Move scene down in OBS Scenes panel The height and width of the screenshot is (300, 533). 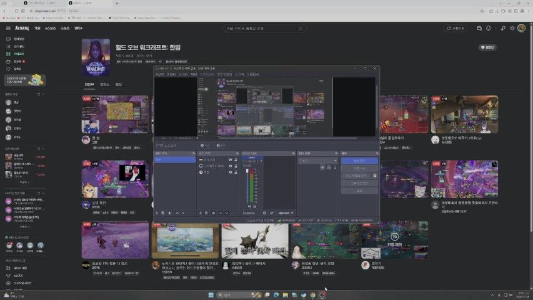pyautogui.click(x=183, y=213)
